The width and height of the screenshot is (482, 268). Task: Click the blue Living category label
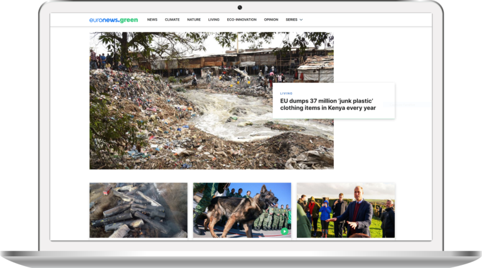[x=286, y=94]
